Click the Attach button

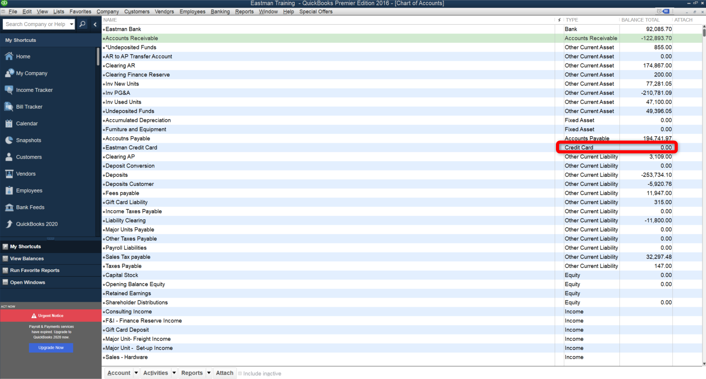225,373
